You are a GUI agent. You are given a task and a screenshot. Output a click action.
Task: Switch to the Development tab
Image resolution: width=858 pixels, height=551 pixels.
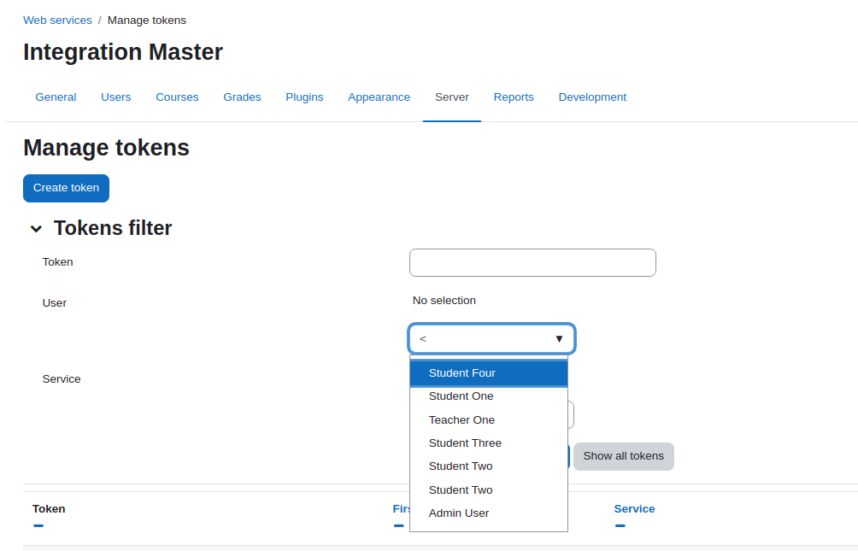[x=592, y=97]
